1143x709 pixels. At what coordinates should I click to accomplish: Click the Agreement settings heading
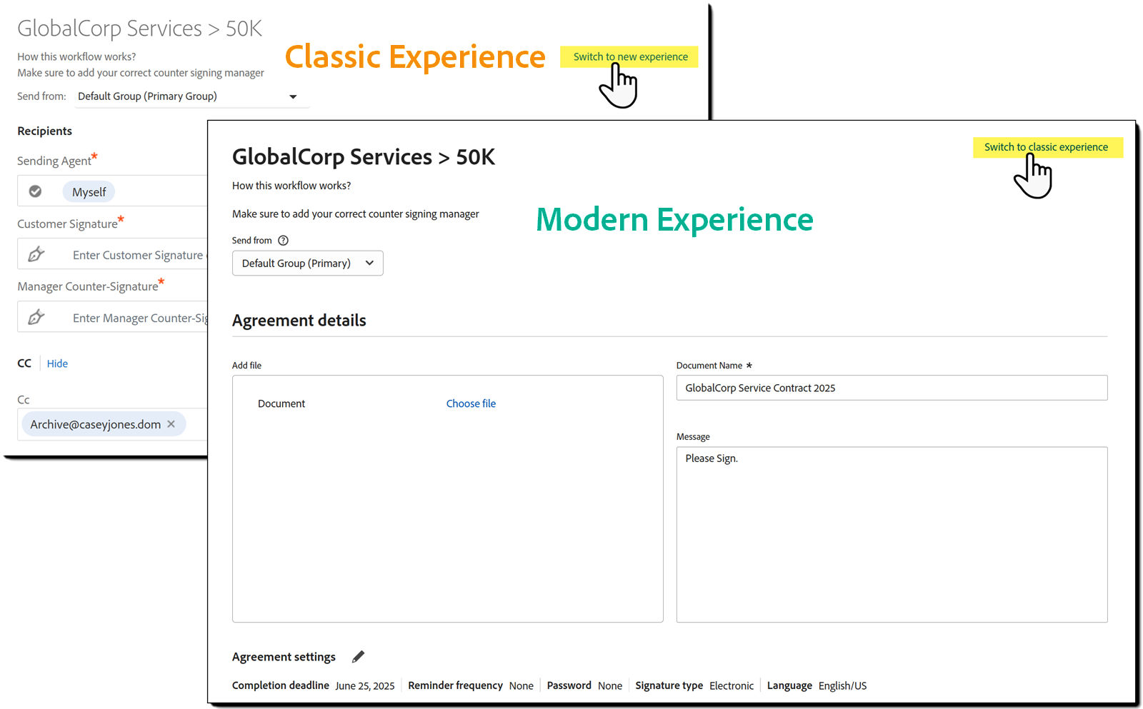tap(284, 657)
